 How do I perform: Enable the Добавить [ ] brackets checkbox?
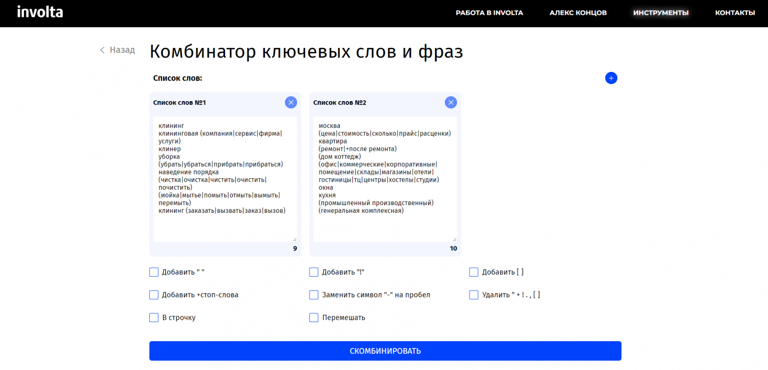474,272
